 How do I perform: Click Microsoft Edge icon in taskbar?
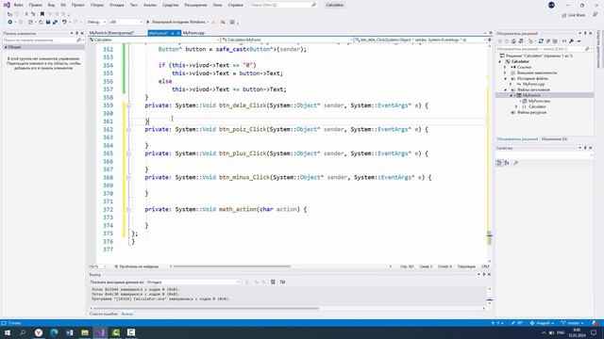tap(54, 332)
